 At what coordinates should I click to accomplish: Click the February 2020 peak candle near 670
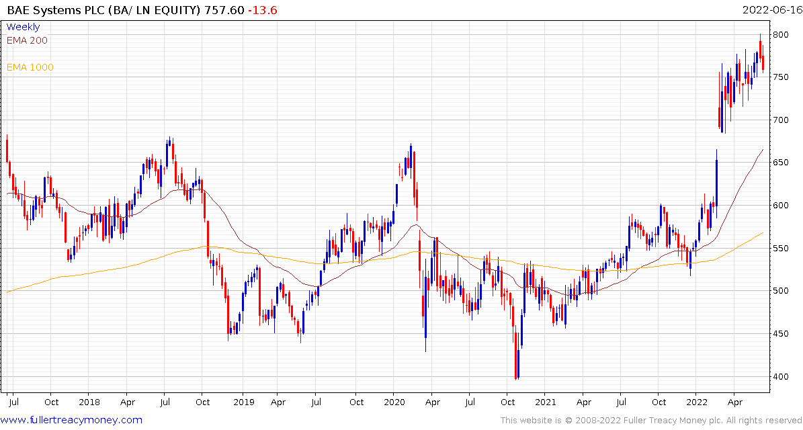(410, 162)
